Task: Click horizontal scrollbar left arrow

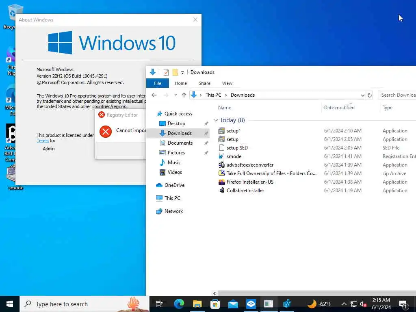Action: coord(214,293)
